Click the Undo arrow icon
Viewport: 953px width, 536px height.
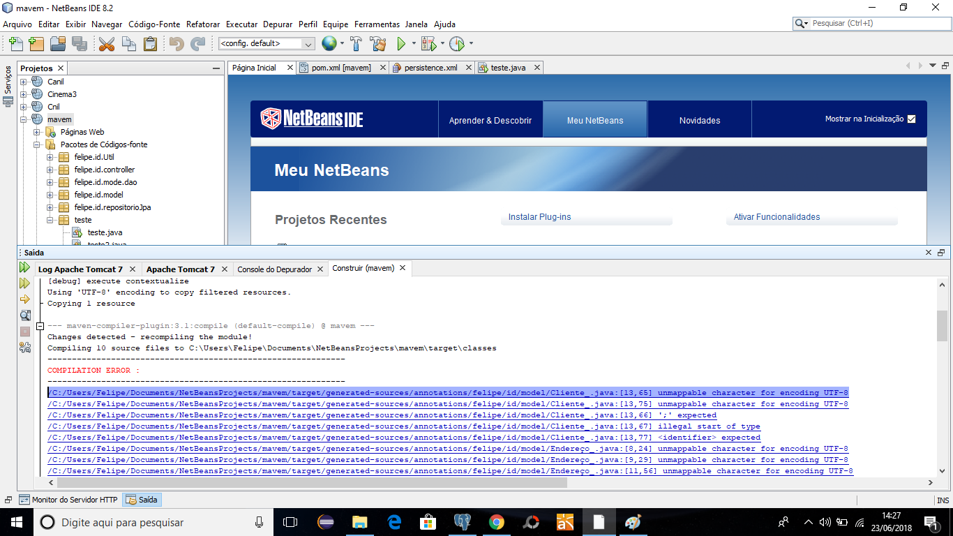[177, 44]
